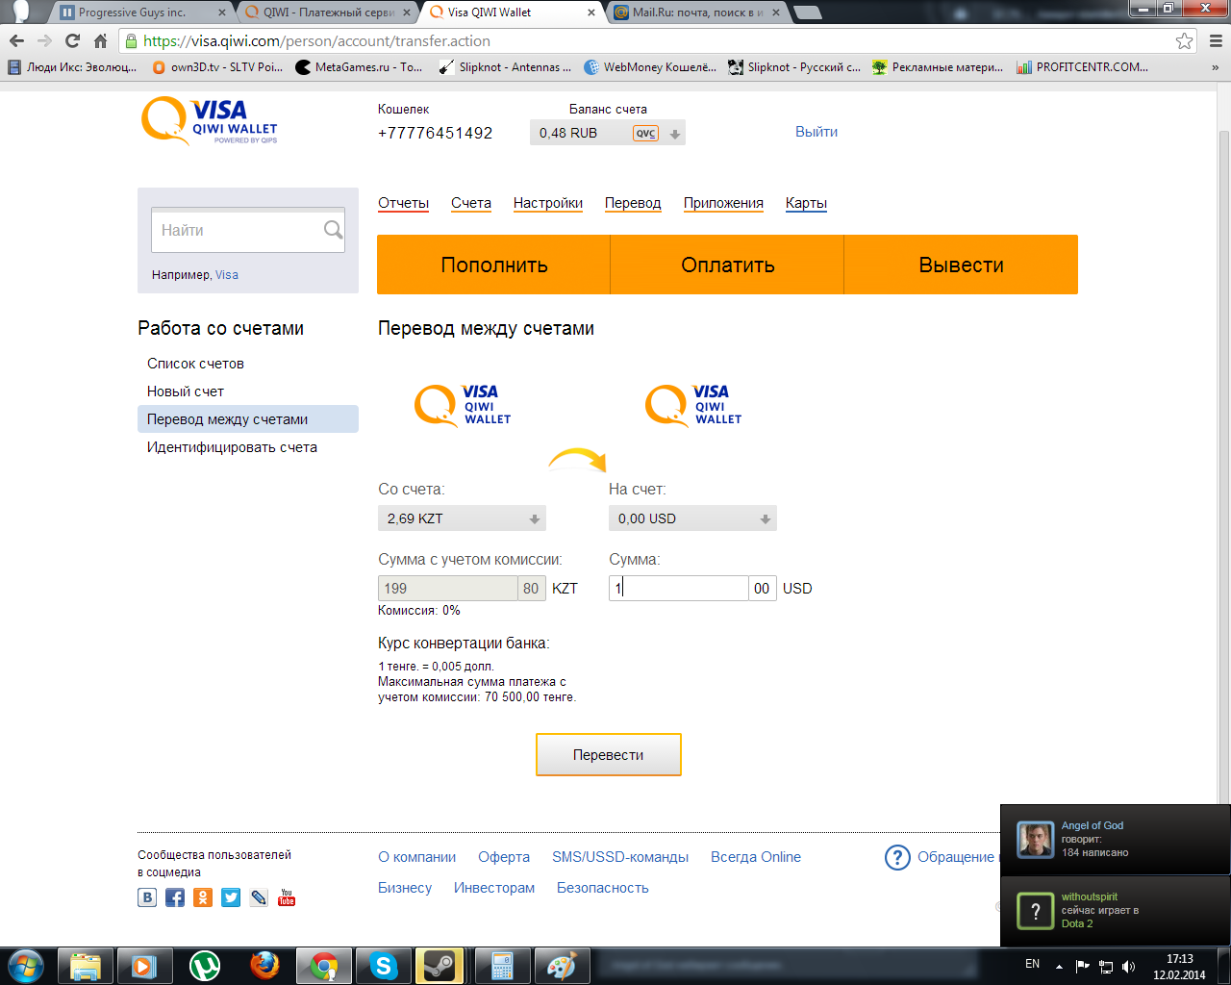1231x985 pixels.
Task: Click the Перевести button
Action: click(609, 755)
